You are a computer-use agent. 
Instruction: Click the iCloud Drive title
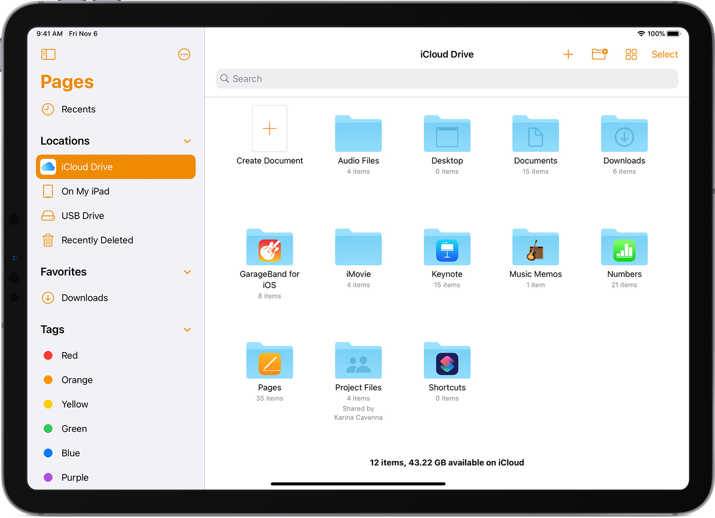click(447, 55)
